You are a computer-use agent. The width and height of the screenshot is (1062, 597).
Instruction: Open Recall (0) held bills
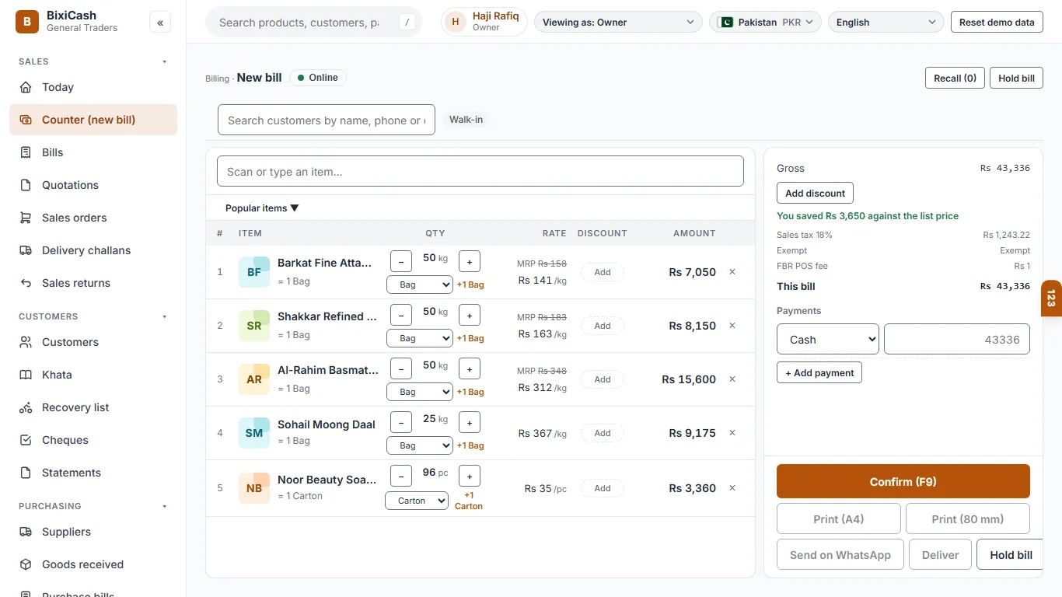coord(955,78)
